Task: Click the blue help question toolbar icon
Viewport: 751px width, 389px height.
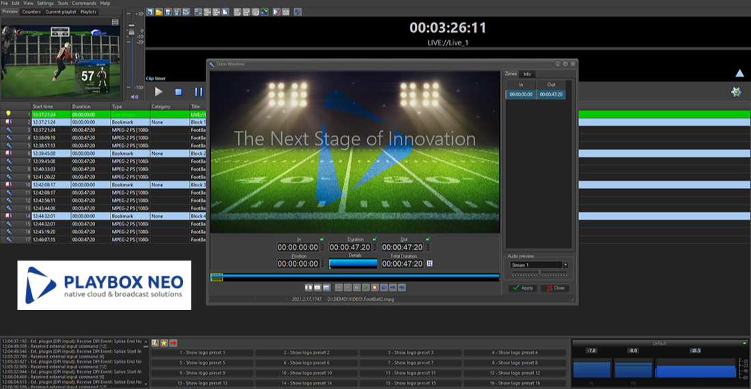Action: 298,12
